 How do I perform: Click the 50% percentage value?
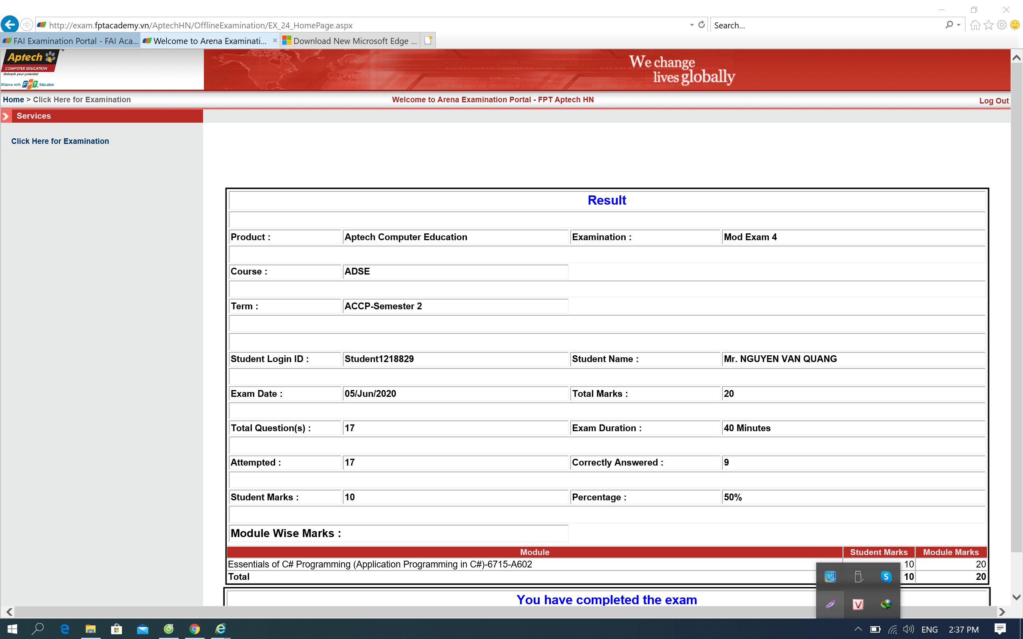coord(733,497)
